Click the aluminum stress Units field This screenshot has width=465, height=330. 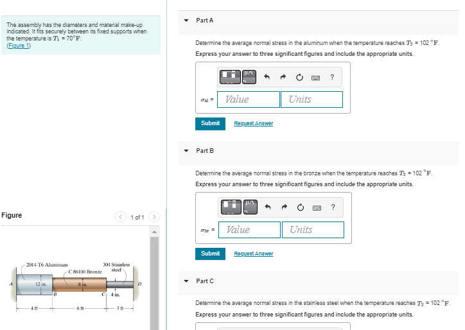(x=312, y=100)
